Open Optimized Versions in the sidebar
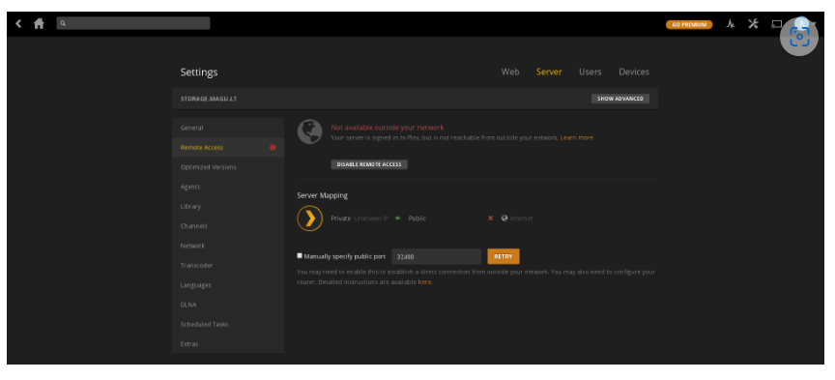 click(x=228, y=167)
